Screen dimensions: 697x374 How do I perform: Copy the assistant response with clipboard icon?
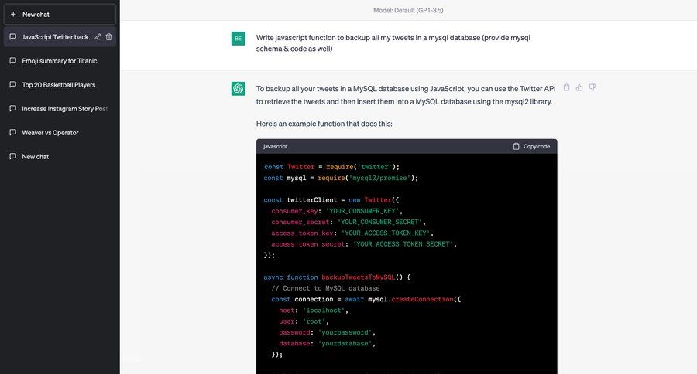point(566,87)
